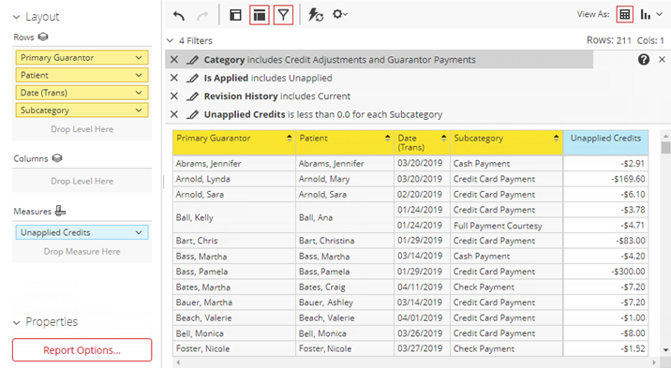671x368 pixels.
Task: Select the Ball, Kelly guarantor cell
Action: click(234, 217)
